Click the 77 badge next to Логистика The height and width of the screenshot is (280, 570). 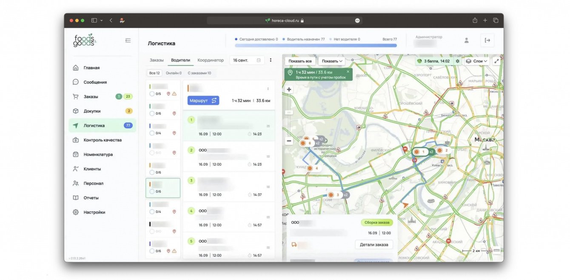point(128,126)
